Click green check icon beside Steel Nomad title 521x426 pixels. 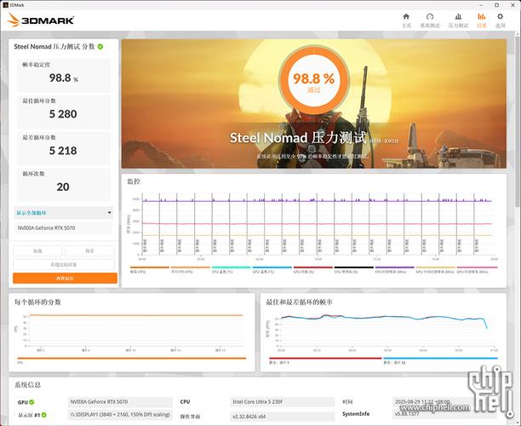pyautogui.click(x=100, y=47)
